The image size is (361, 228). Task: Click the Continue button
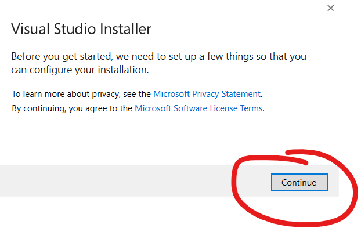click(x=299, y=182)
